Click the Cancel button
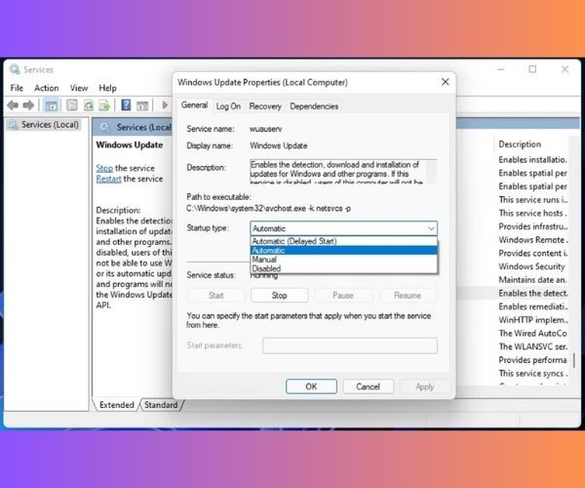Image resolution: width=585 pixels, height=488 pixels. click(368, 386)
